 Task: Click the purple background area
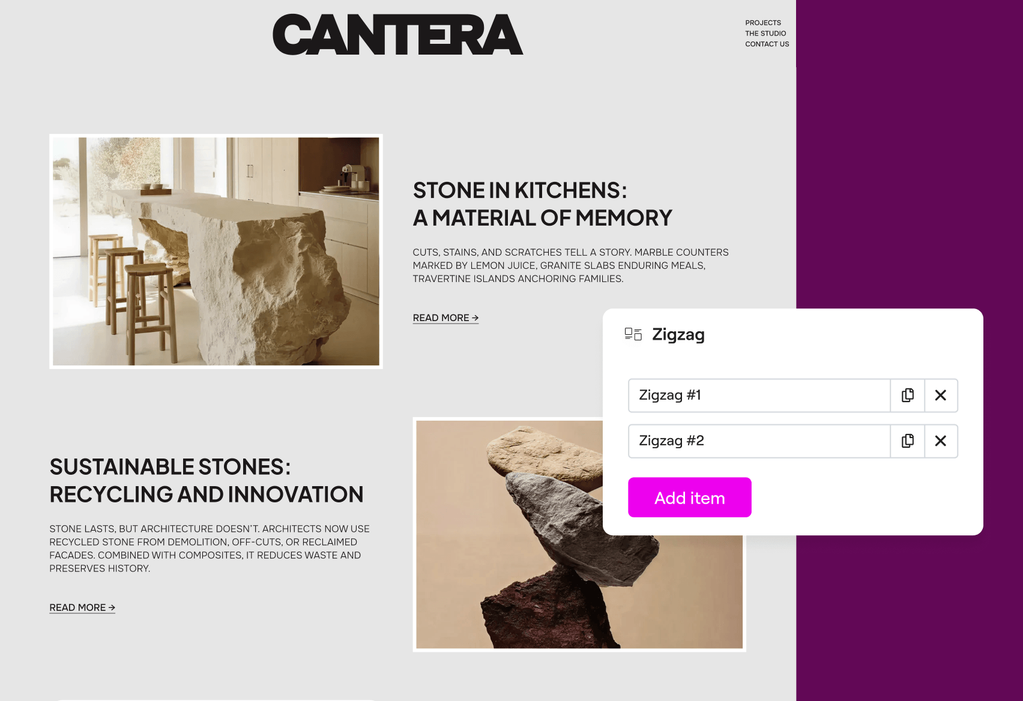click(910, 150)
